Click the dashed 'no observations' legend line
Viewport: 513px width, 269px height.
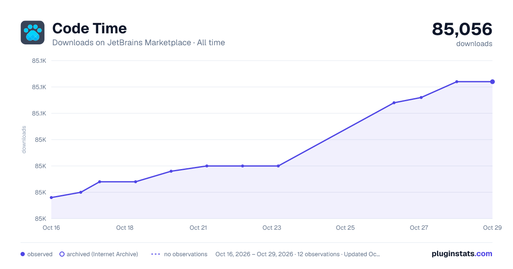tap(156, 254)
